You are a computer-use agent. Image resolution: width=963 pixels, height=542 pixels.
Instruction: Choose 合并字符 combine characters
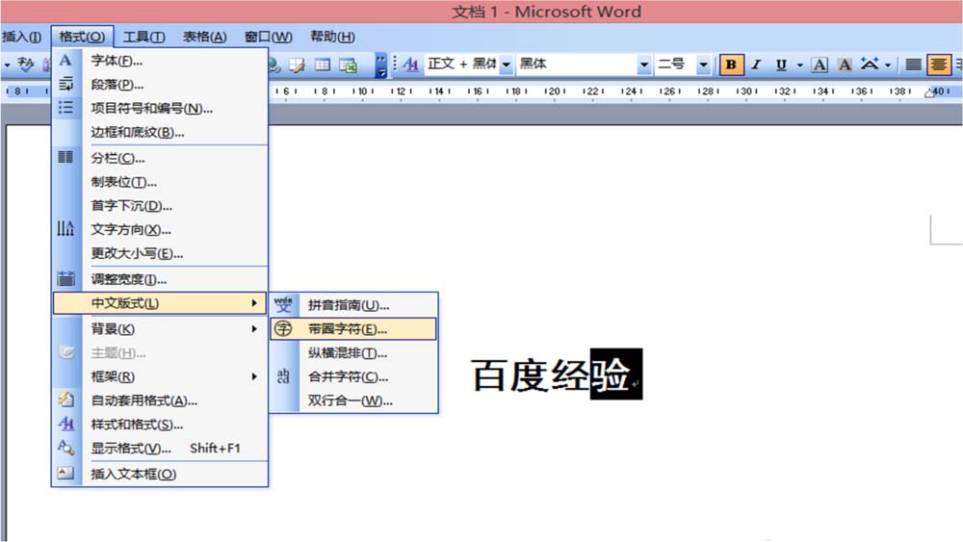pos(348,377)
